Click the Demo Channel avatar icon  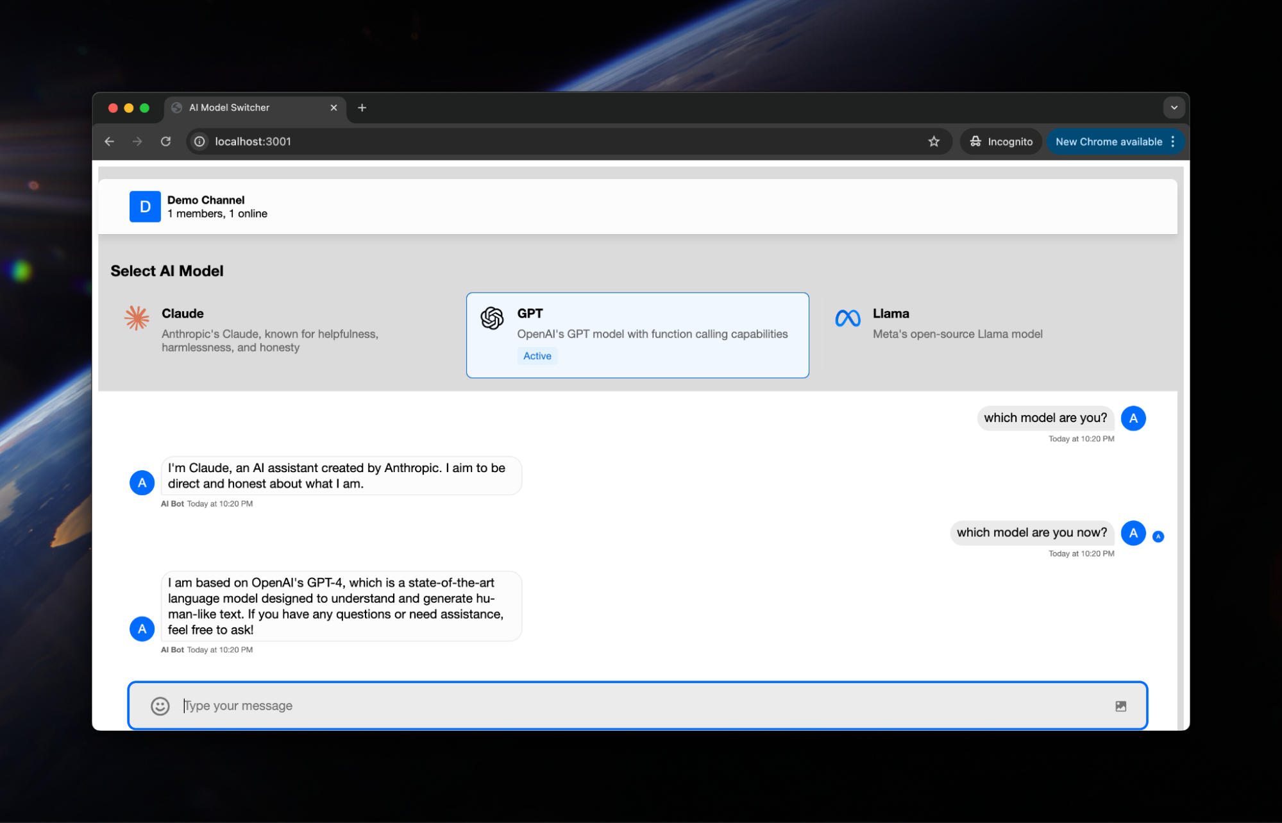pos(145,207)
